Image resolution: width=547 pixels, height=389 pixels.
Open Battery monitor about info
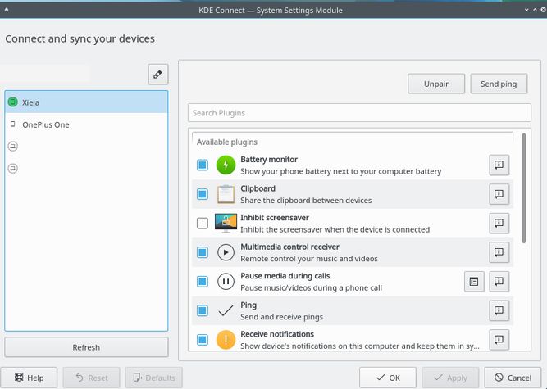pos(499,165)
